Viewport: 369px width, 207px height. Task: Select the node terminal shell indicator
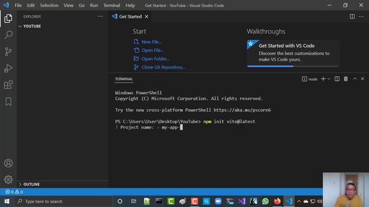tap(310, 79)
